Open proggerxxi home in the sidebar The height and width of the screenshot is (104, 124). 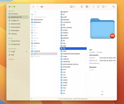point(18,21)
